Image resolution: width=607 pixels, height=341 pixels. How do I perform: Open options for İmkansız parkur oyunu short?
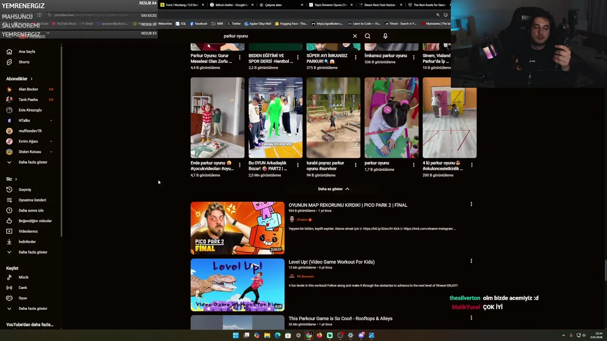click(x=414, y=57)
